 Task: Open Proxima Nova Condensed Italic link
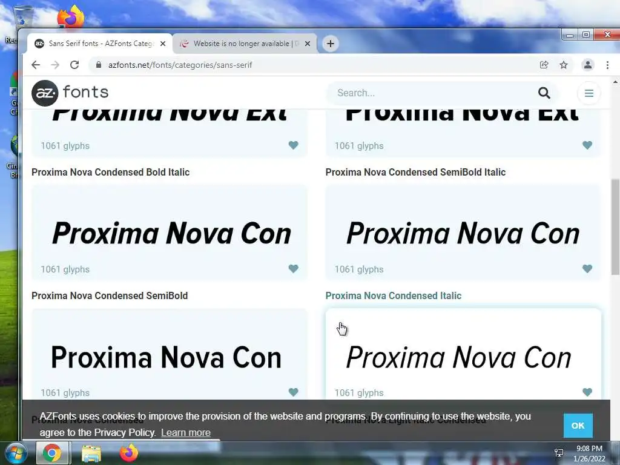click(x=393, y=295)
